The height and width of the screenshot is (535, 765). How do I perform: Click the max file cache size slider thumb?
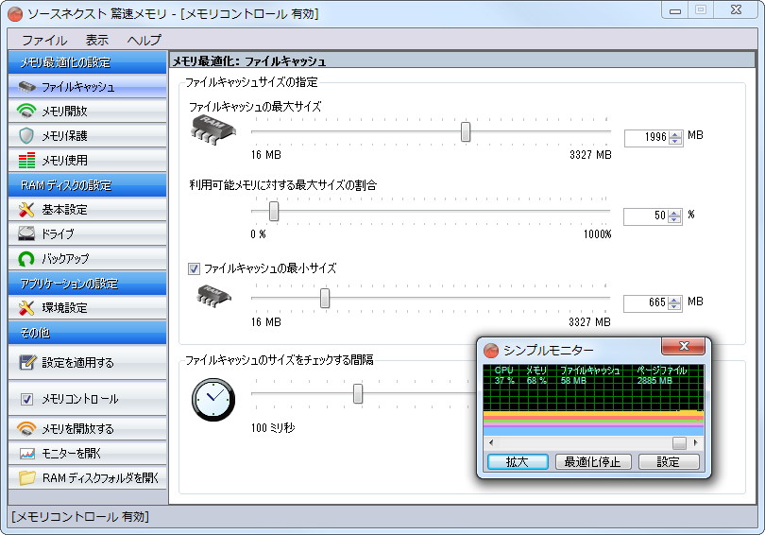point(466,131)
